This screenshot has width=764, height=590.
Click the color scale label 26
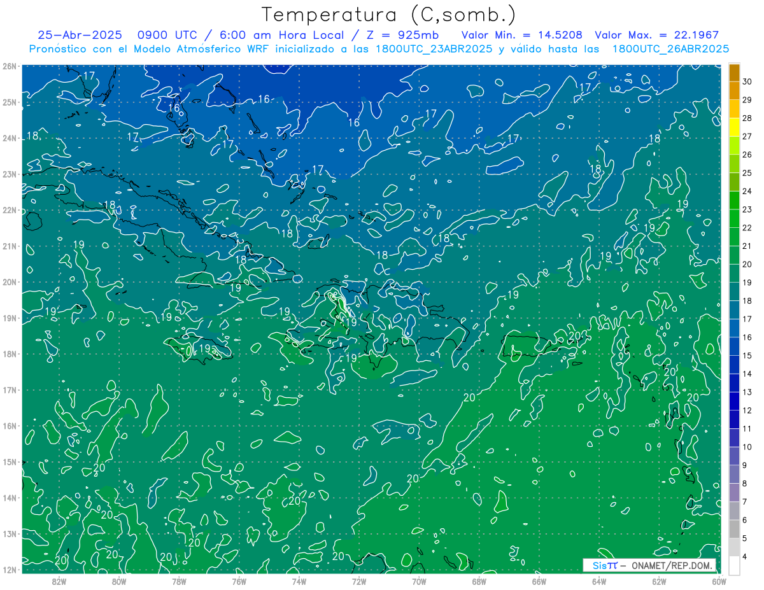[747, 155]
